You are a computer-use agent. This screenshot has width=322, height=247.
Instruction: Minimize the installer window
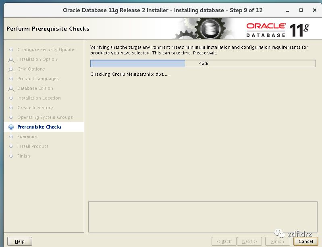coord(287,10)
